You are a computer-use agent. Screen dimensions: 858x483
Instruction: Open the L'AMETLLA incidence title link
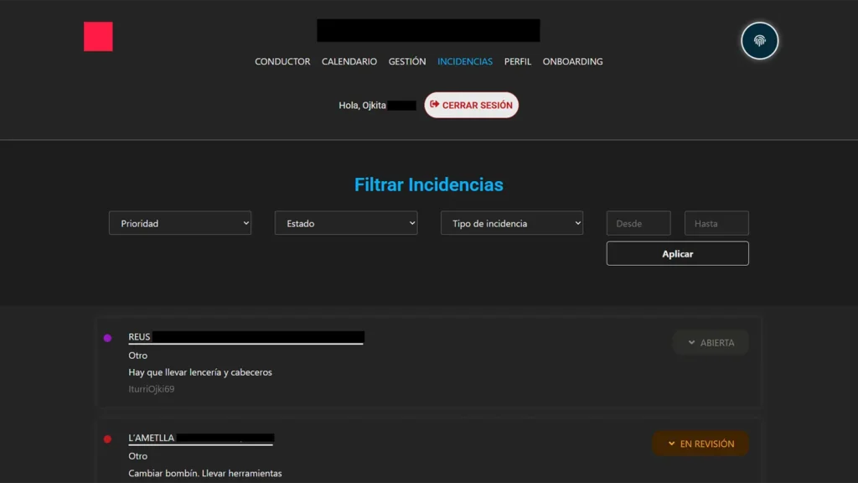click(x=201, y=438)
